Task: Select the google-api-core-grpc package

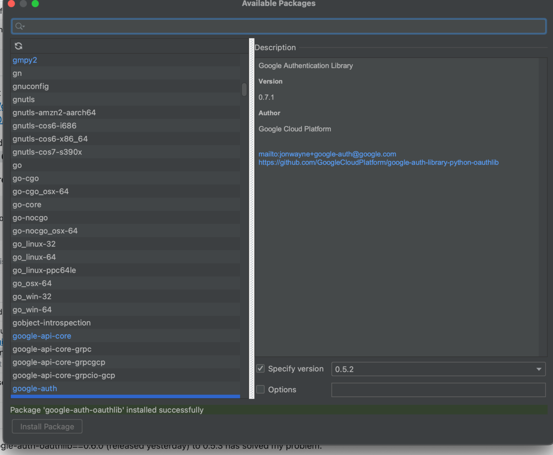Action: [x=125, y=349]
